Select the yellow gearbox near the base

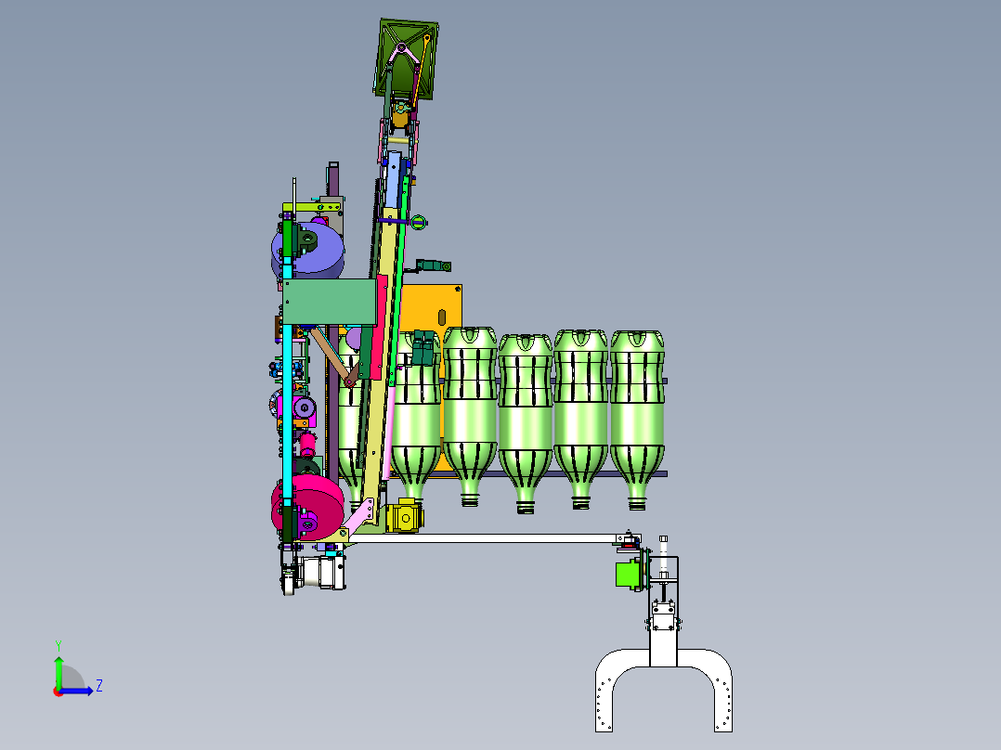(x=405, y=516)
